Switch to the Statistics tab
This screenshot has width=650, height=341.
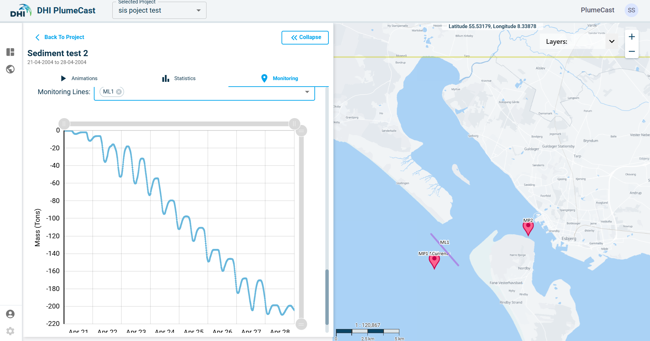point(179,78)
